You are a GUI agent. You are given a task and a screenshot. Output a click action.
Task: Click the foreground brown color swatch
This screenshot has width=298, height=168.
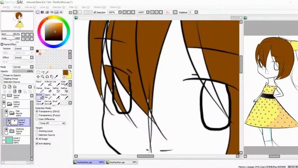point(65,72)
